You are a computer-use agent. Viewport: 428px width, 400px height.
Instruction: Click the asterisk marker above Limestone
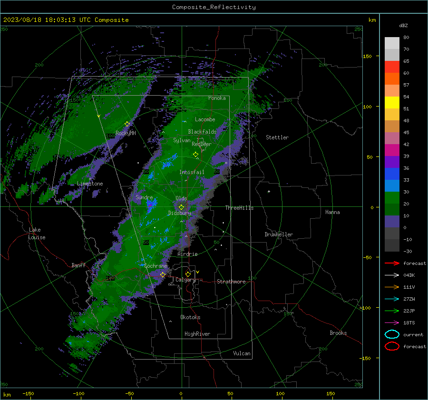(x=90, y=179)
